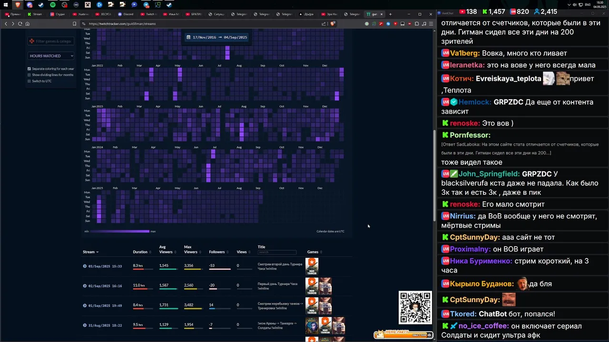
Task: Sort by Duration column
Action: (x=142, y=252)
